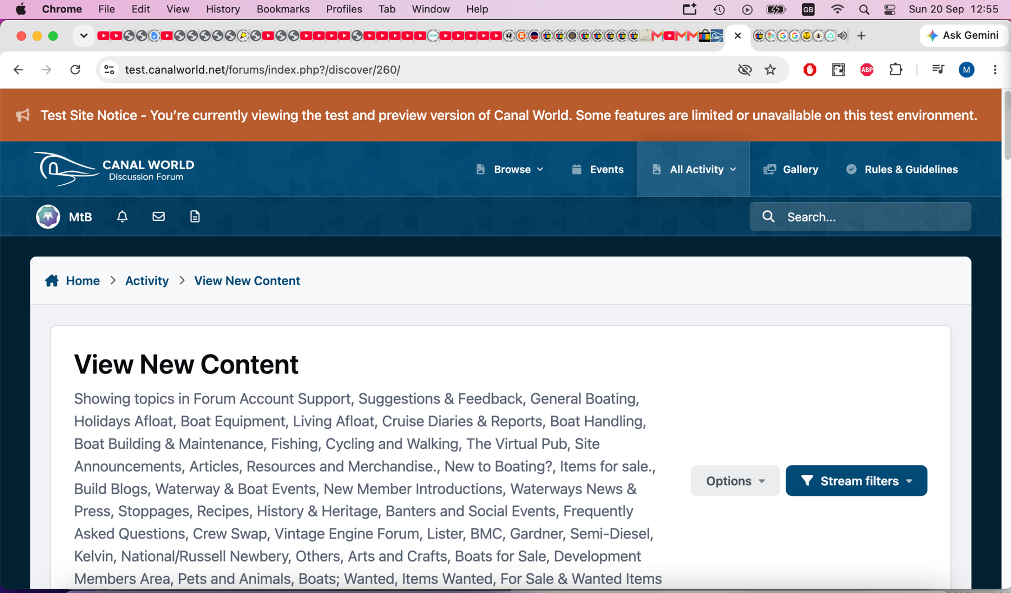Viewport: 1011px width, 593px height.
Task: Click the Activity breadcrumb link
Action: coord(147,281)
